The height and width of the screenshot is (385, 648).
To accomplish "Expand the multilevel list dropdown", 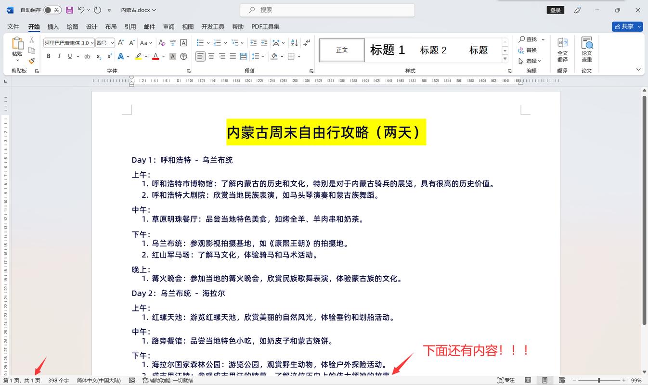I will pos(242,43).
